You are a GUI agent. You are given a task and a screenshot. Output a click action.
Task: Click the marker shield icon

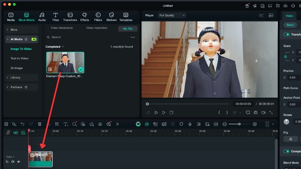181,124
